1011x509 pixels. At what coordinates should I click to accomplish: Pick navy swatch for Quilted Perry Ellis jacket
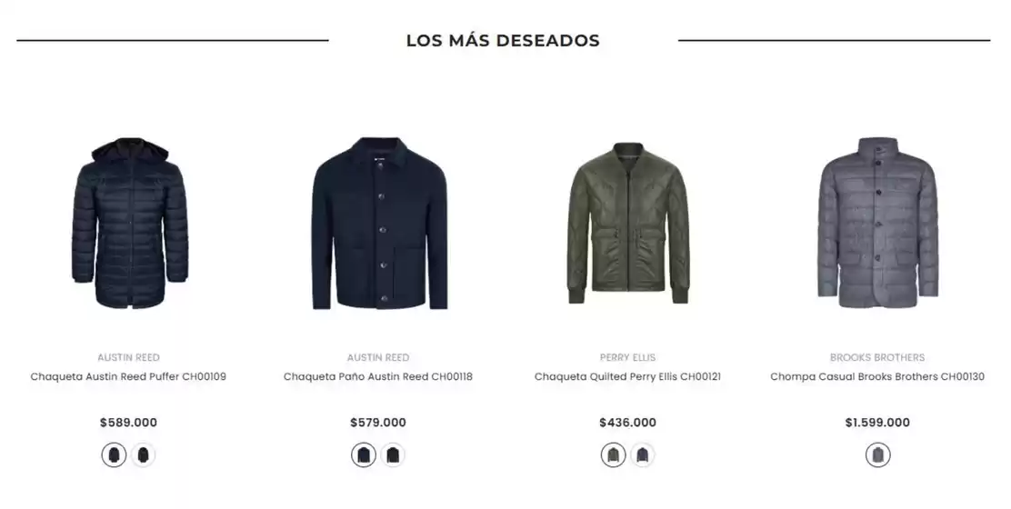pos(642,454)
